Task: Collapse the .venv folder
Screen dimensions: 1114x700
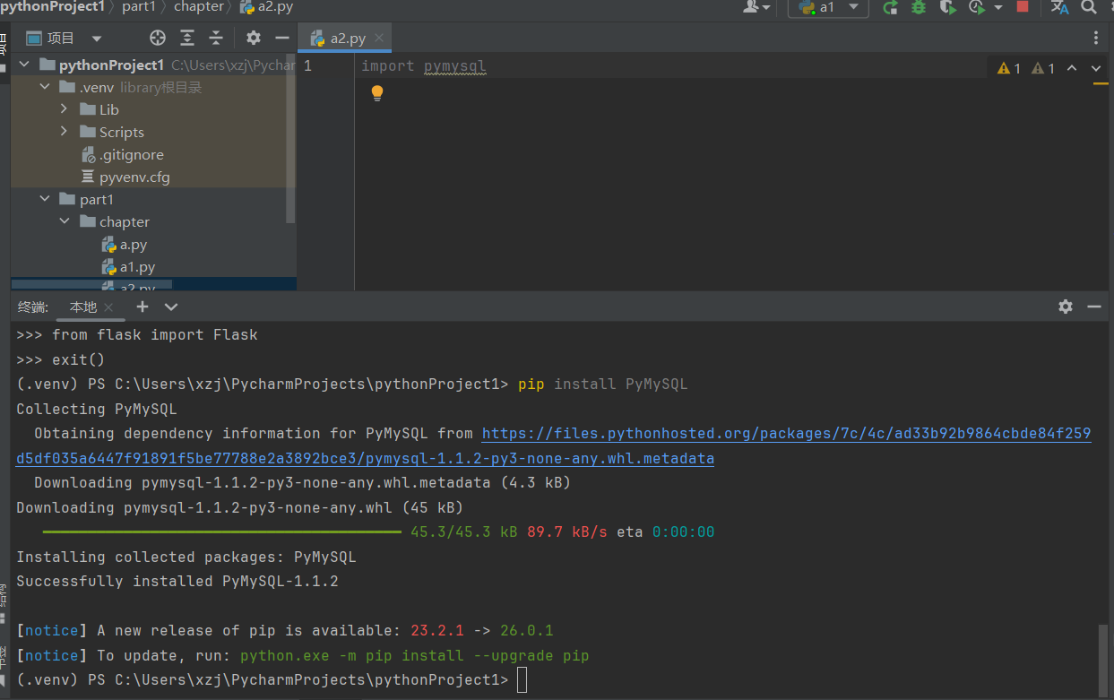Action: point(43,87)
